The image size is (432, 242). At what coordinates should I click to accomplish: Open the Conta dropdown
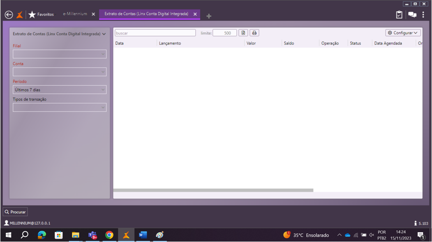60,72
